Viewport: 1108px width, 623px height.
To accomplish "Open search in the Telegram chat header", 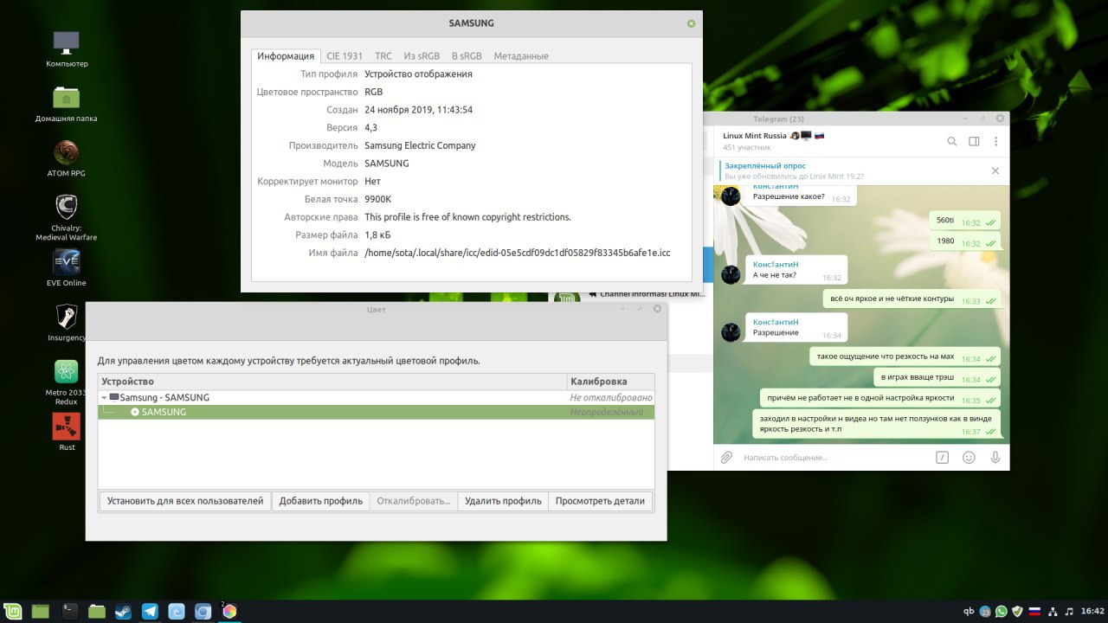I will coord(952,141).
